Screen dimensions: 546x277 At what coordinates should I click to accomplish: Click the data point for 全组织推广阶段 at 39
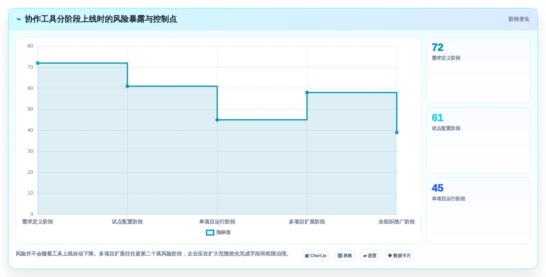[397, 133]
